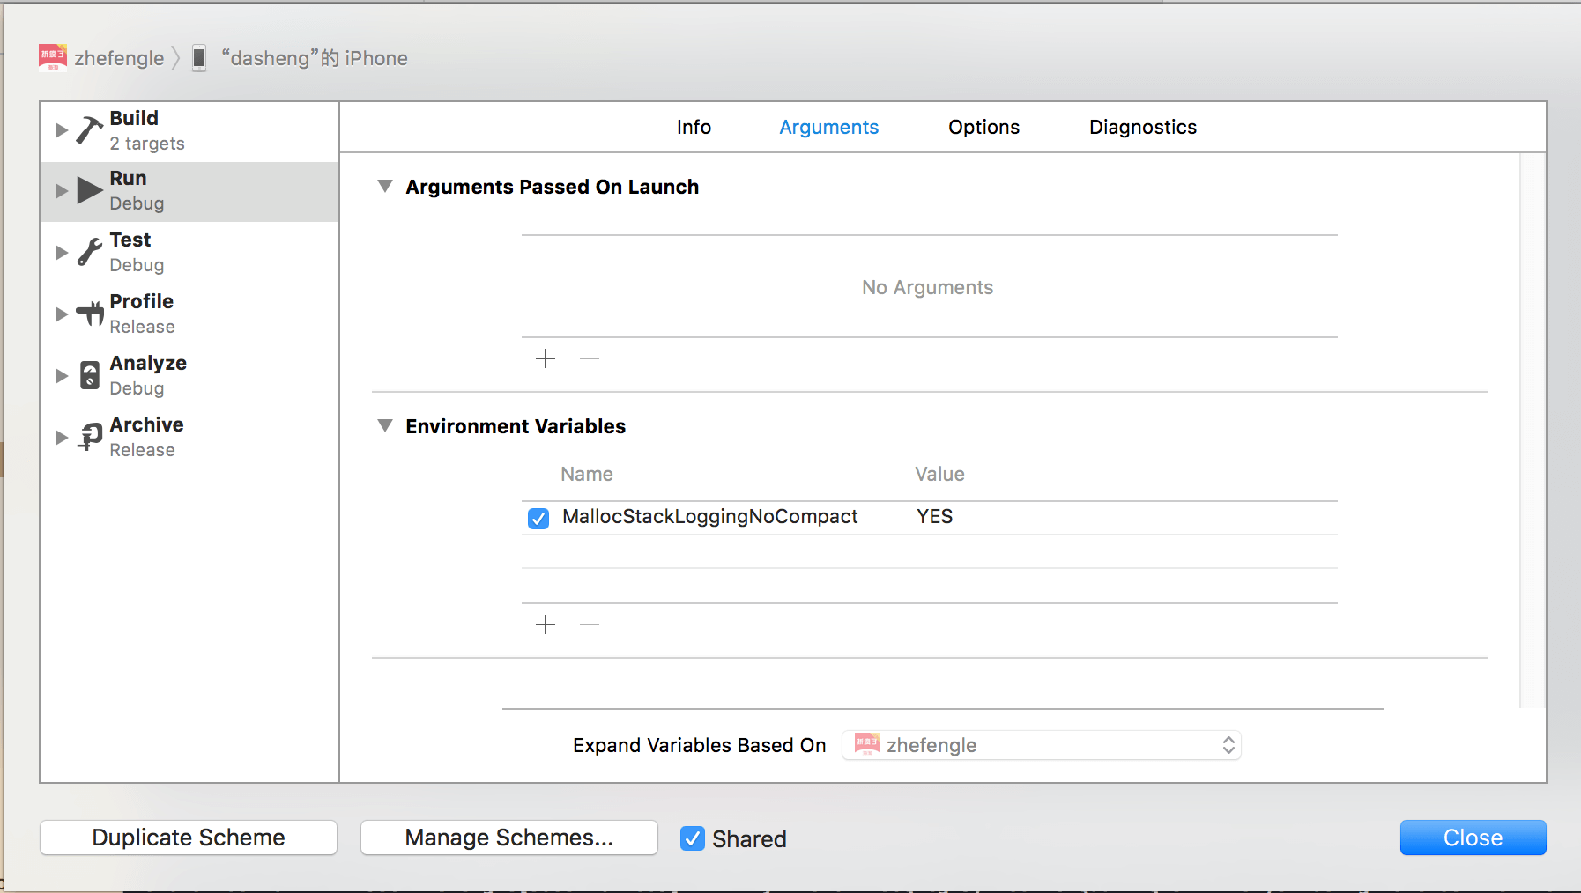Click the Duplicate Scheme button
The width and height of the screenshot is (1581, 893).
(x=189, y=838)
